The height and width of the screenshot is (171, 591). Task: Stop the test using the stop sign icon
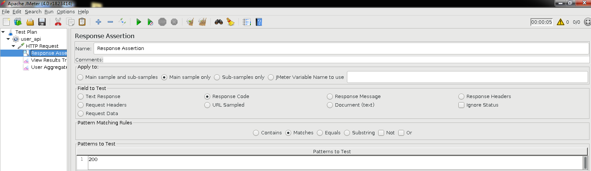point(162,22)
